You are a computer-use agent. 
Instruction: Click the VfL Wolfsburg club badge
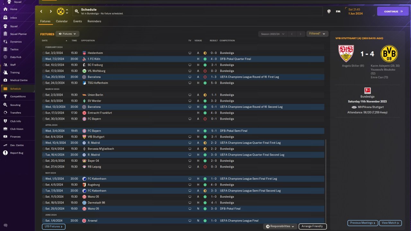[84, 71]
